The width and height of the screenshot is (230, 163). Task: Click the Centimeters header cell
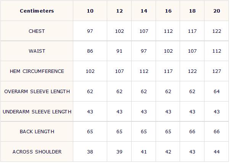37,11
